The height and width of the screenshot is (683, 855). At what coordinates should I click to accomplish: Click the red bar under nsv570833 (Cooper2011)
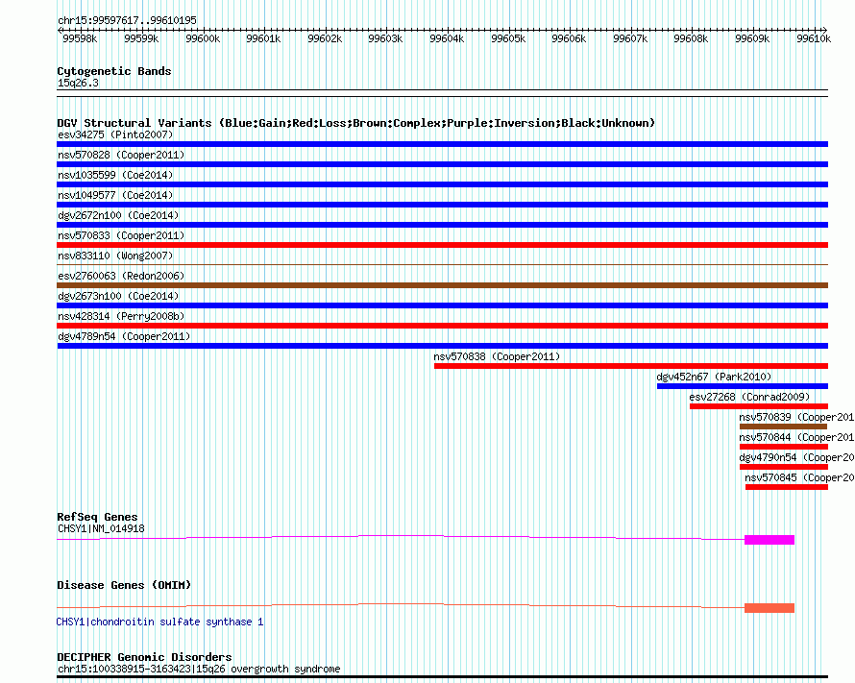click(x=442, y=245)
